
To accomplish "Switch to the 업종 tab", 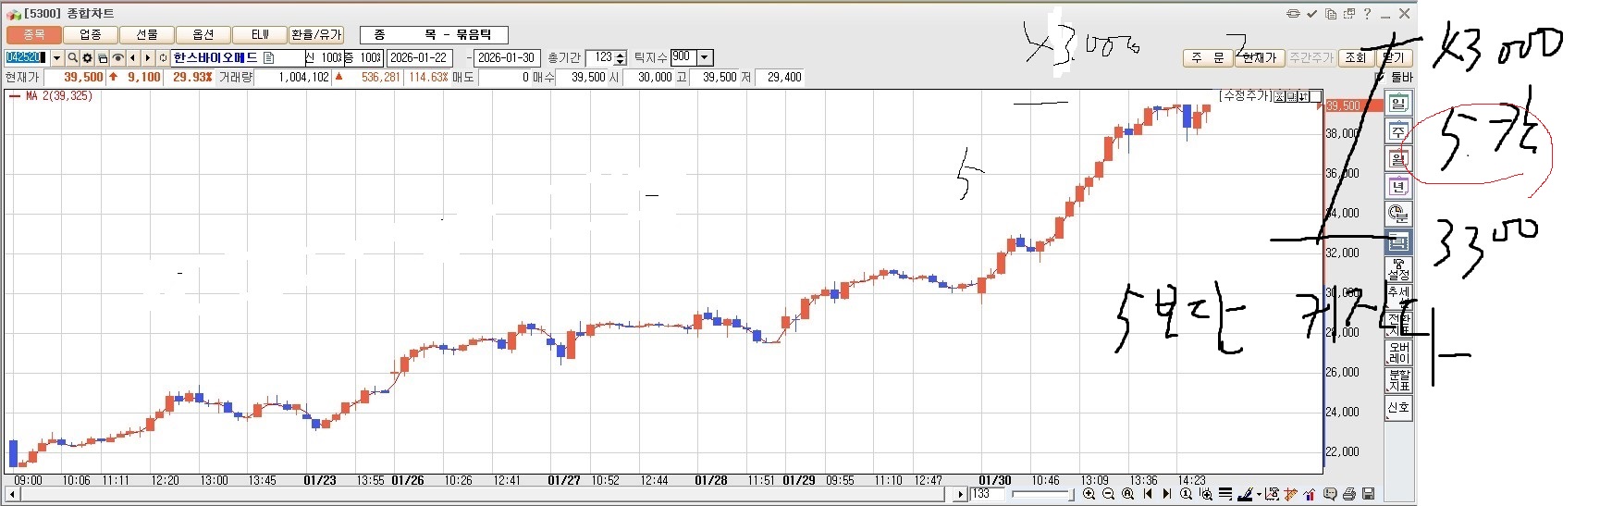I will pos(90,35).
